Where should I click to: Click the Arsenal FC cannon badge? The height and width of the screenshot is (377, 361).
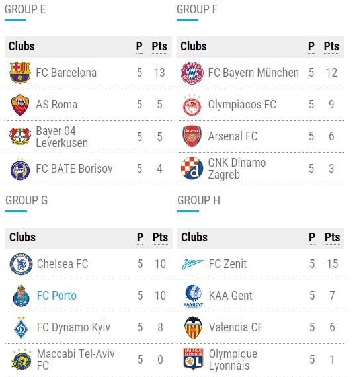[192, 136]
